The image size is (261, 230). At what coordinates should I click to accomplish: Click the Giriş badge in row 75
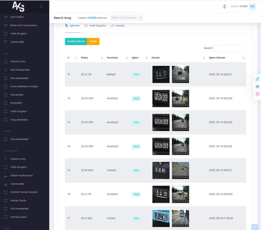click(136, 170)
